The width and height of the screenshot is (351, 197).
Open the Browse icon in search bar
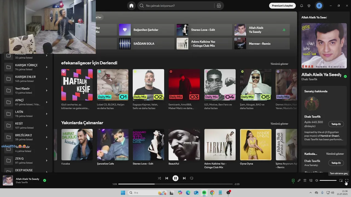tap(219, 6)
